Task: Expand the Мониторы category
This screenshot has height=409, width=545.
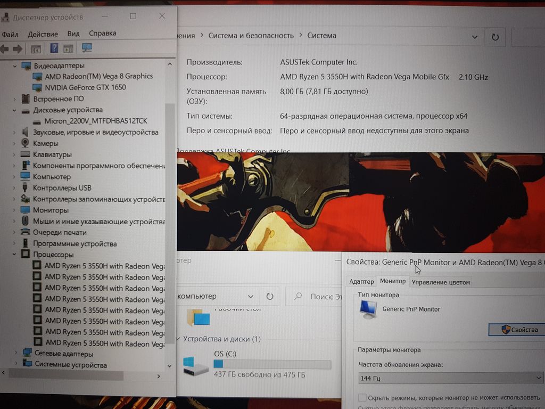Action: (14, 210)
